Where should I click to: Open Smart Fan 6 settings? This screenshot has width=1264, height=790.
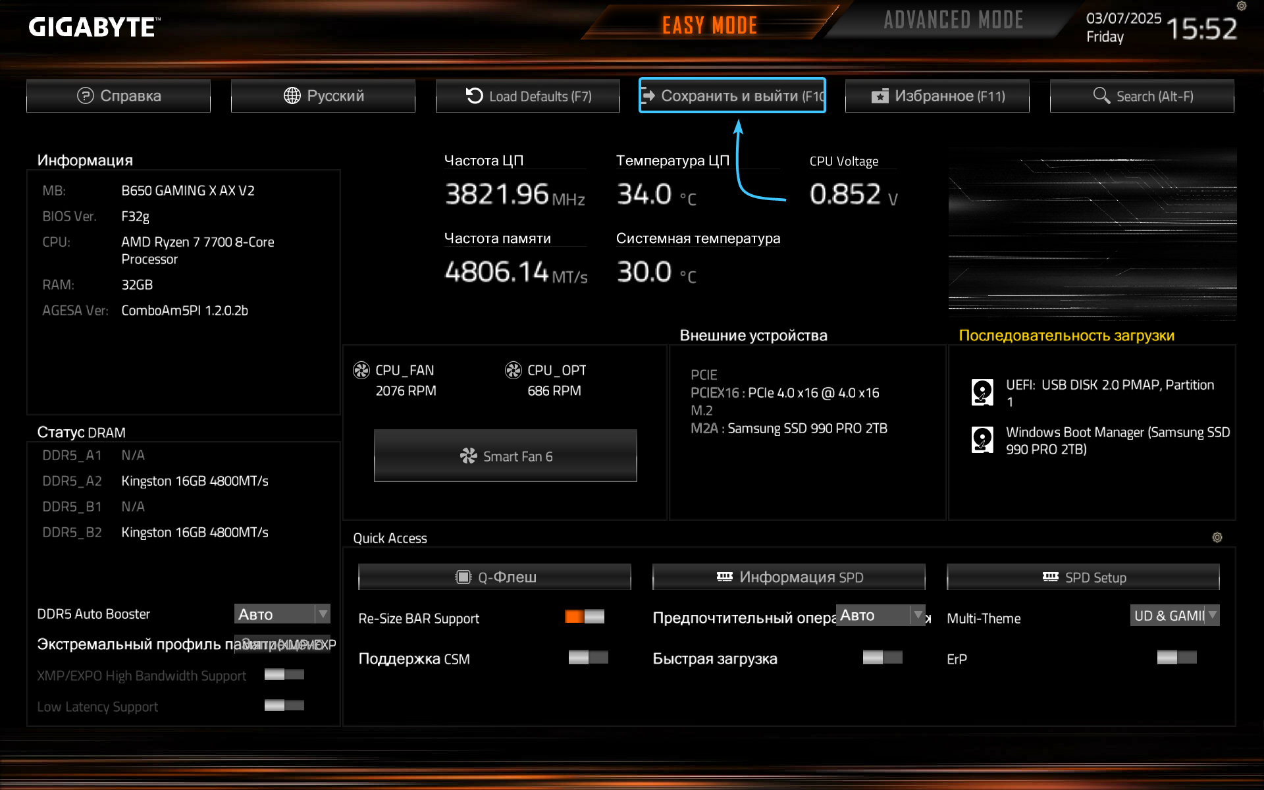pos(506,456)
